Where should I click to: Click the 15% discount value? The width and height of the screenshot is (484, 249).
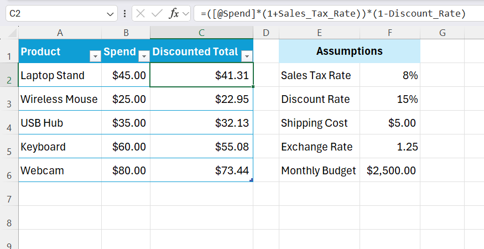[x=390, y=99]
